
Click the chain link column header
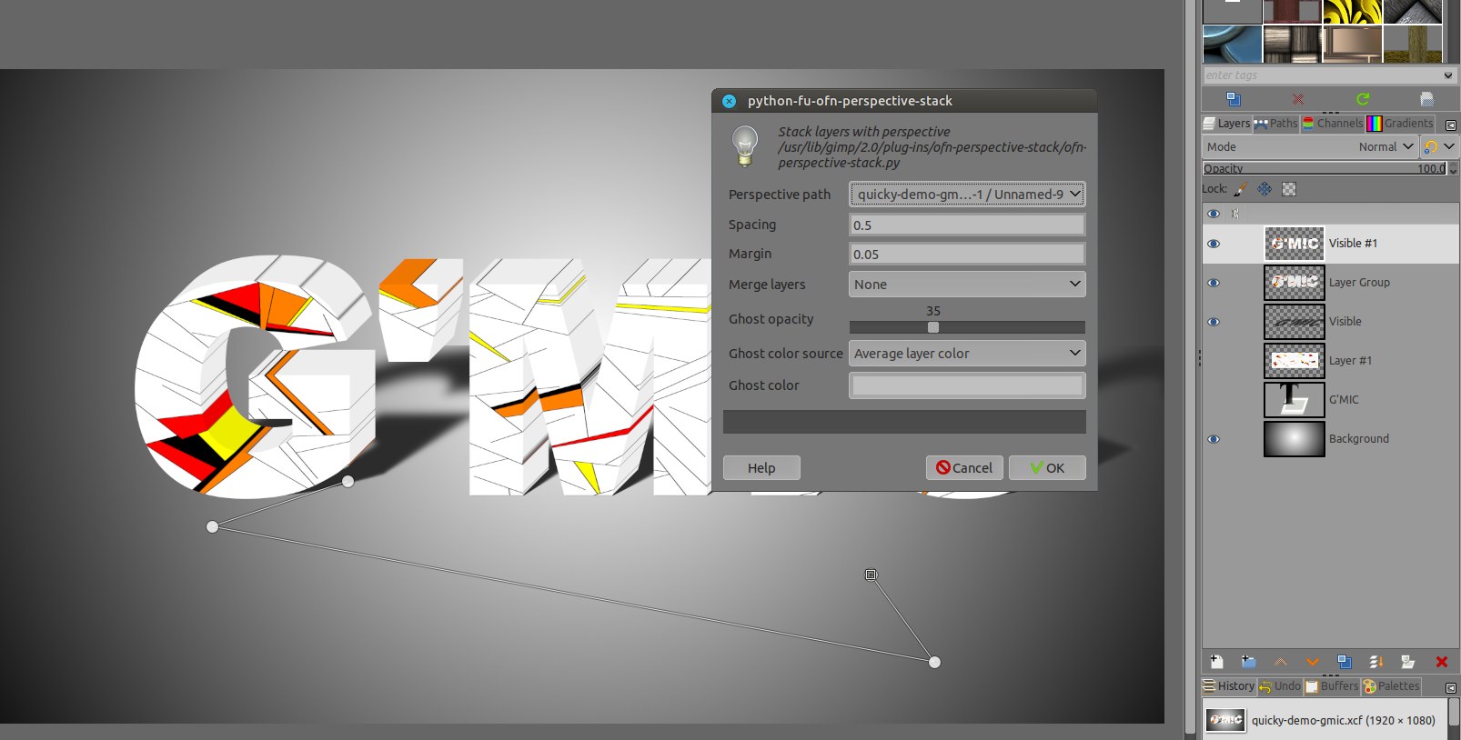pos(1234,214)
